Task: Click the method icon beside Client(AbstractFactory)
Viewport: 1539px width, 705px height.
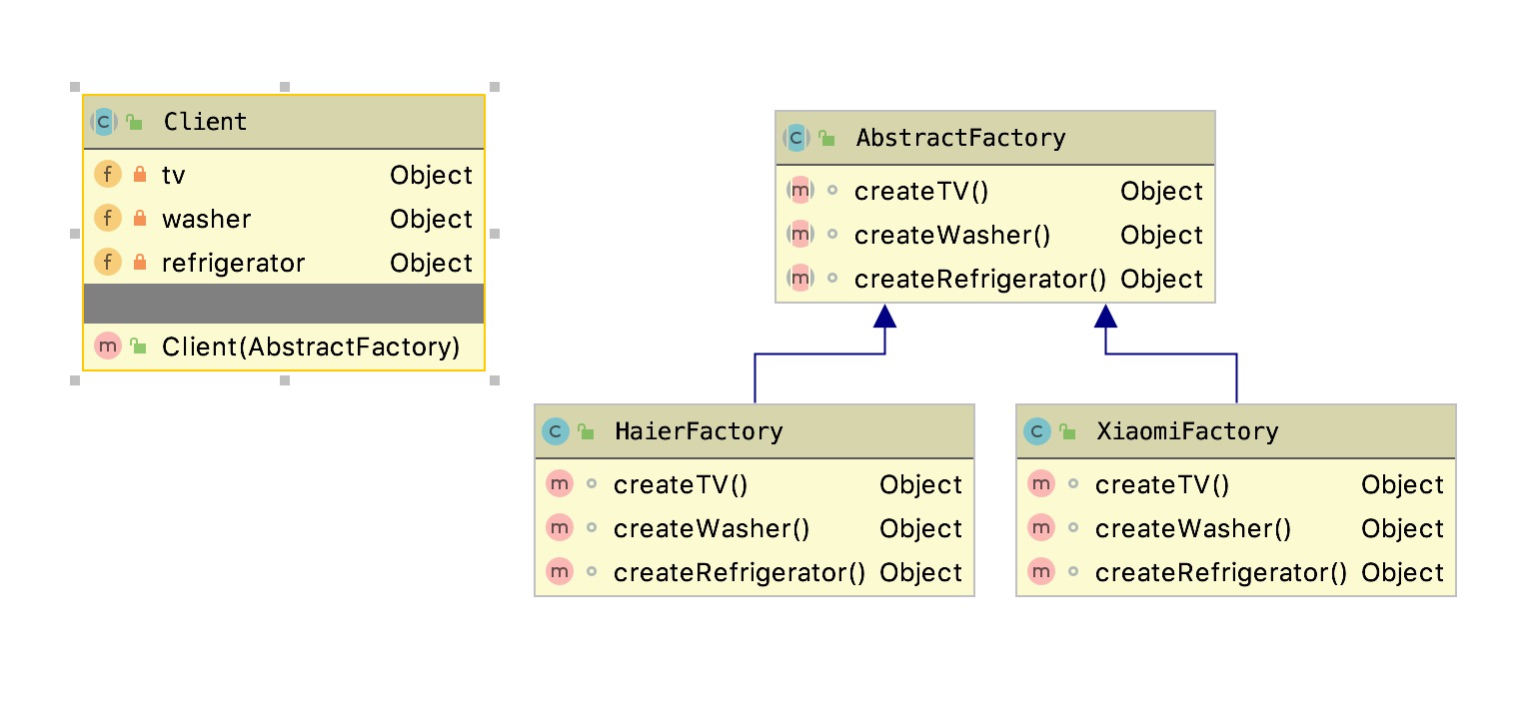Action: [108, 347]
